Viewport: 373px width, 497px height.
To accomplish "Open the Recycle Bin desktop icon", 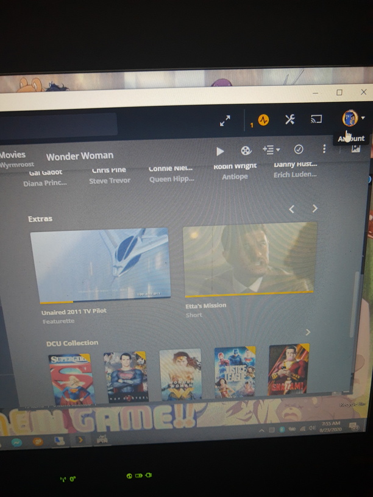I will 353,404.
